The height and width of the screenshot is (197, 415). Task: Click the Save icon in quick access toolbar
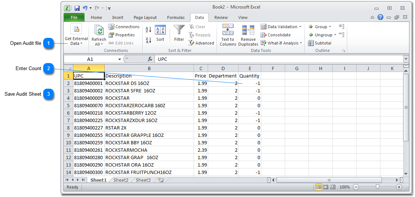tap(77, 8)
